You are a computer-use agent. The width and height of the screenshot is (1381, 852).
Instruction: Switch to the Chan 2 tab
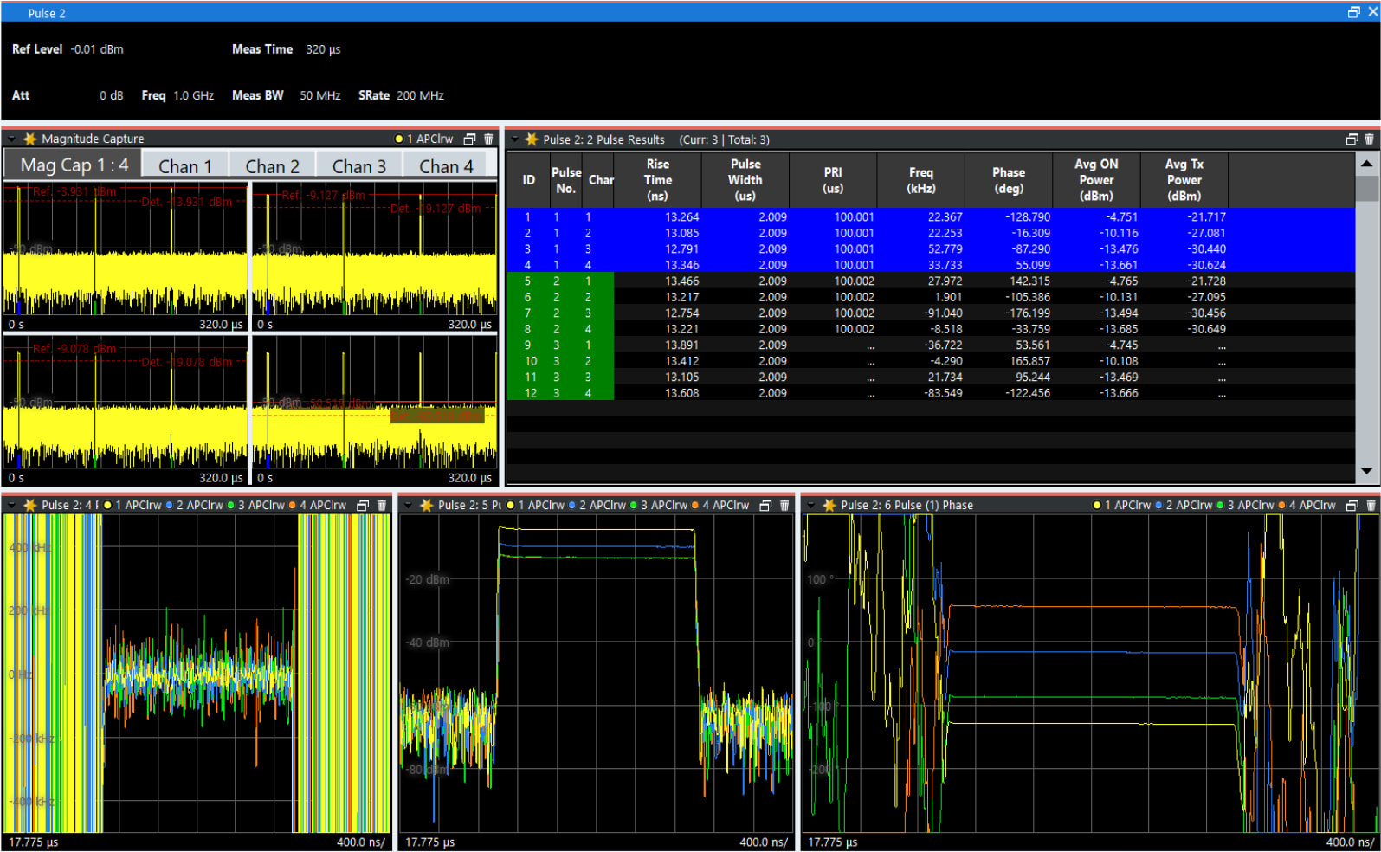pos(272,166)
